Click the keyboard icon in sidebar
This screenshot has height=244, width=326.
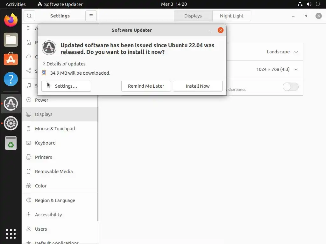(29, 143)
